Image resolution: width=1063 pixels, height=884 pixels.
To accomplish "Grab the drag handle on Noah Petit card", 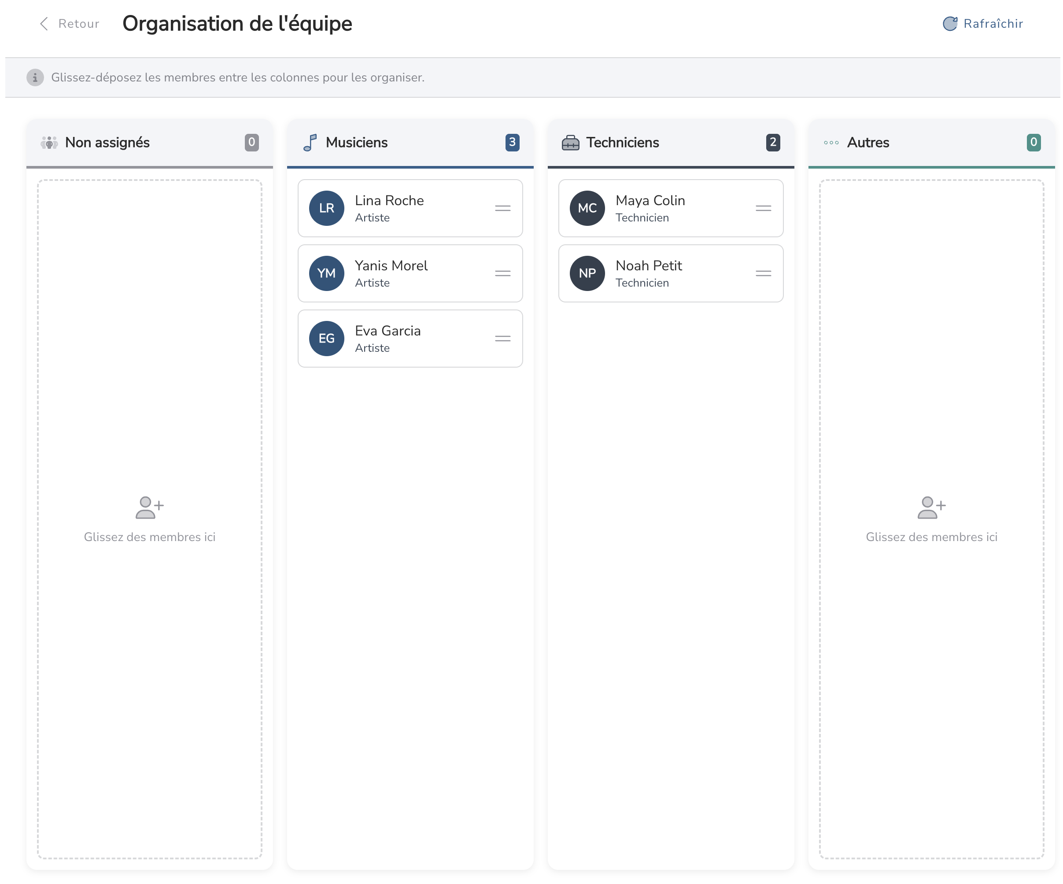I will click(x=763, y=273).
